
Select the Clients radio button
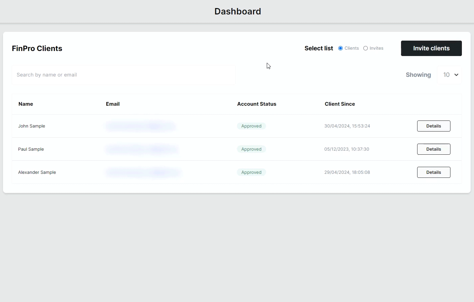(340, 48)
